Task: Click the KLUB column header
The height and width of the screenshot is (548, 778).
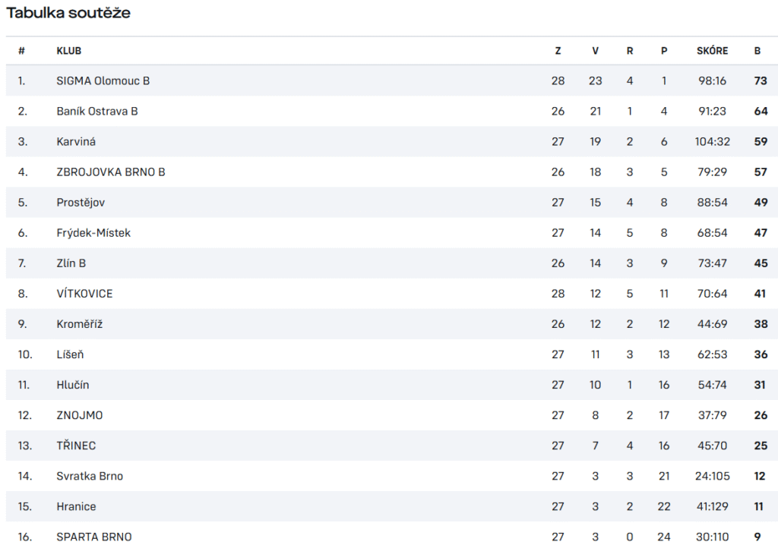Action: 68,51
